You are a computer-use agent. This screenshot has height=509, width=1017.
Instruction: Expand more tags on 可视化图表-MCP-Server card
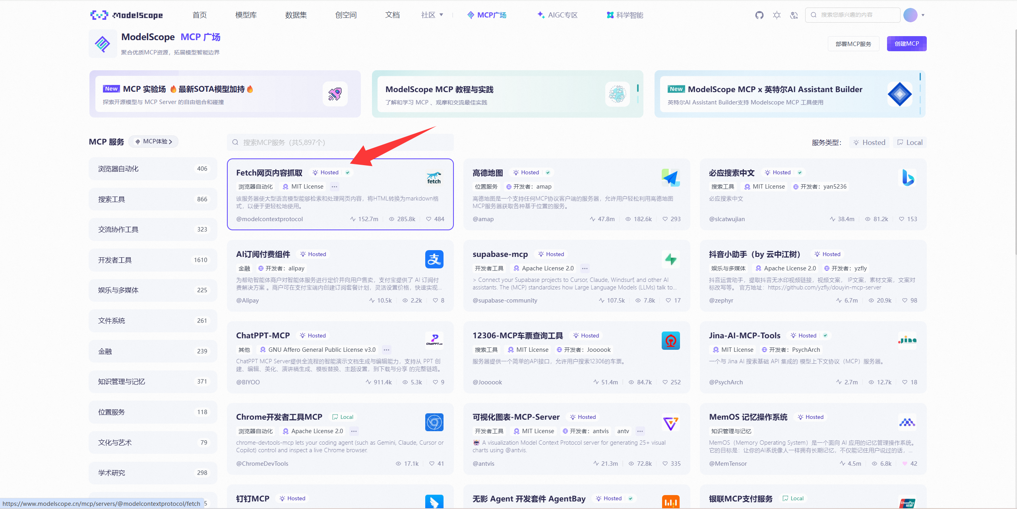point(640,431)
